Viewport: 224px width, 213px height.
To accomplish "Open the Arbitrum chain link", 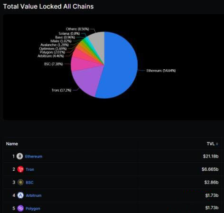I will [34, 195].
